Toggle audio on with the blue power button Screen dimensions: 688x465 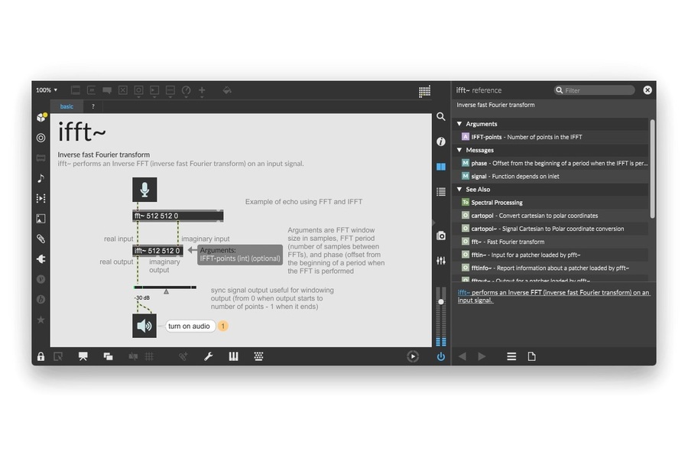(441, 356)
